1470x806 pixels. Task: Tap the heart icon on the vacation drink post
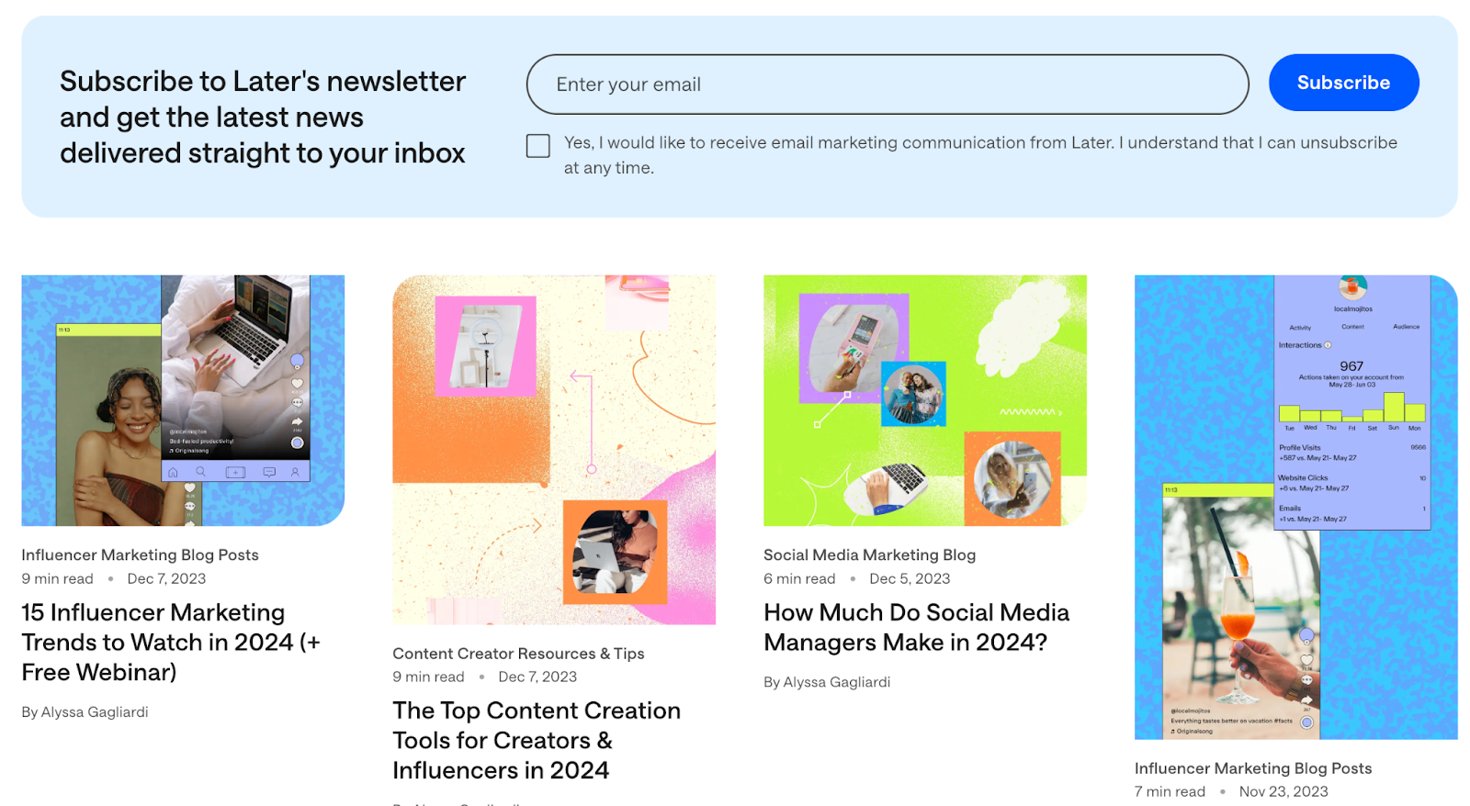[1306, 659]
